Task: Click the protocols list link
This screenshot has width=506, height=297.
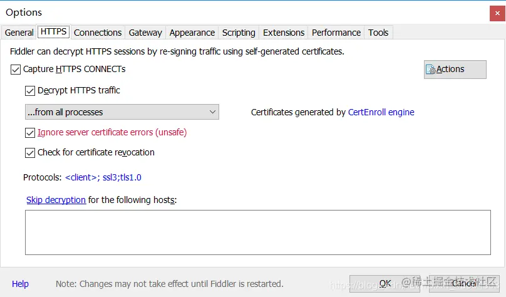Action: [x=103, y=177]
